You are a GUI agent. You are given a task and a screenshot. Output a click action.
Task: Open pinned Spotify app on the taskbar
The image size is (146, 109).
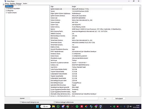(77, 107)
